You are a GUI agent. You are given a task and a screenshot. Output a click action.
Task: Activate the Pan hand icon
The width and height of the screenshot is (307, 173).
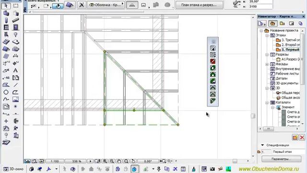[119, 161]
